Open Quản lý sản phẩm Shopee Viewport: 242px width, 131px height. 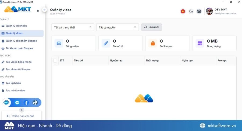(x=22, y=41)
